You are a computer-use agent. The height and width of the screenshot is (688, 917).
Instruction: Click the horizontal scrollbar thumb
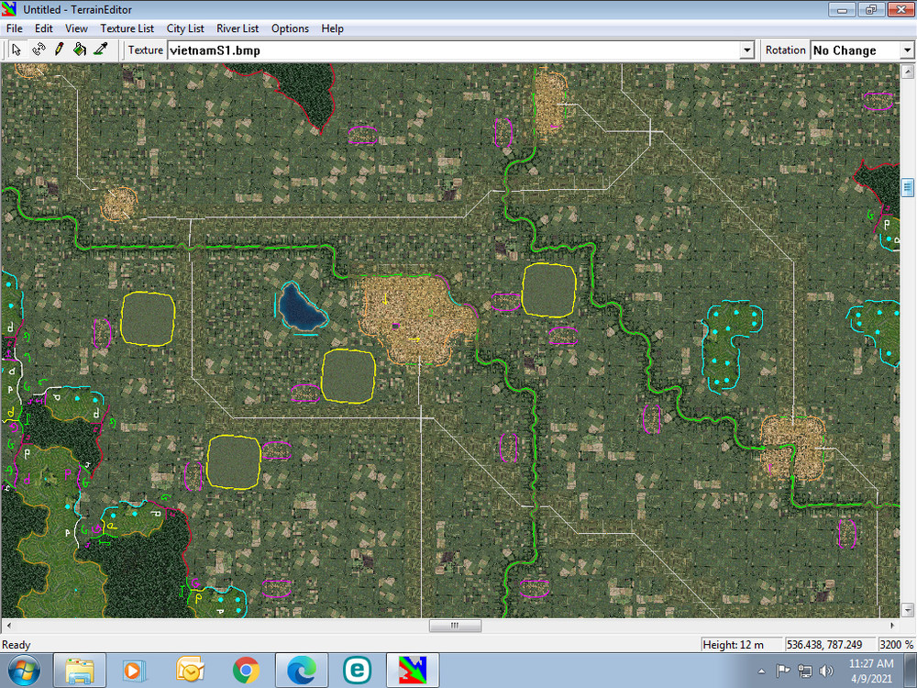[x=455, y=626]
